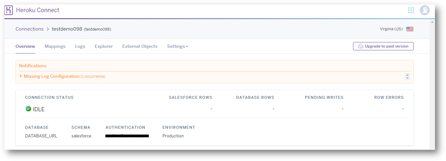Click the cube icon in Upgrade button
The width and height of the screenshot is (446, 161).
coord(360,46)
